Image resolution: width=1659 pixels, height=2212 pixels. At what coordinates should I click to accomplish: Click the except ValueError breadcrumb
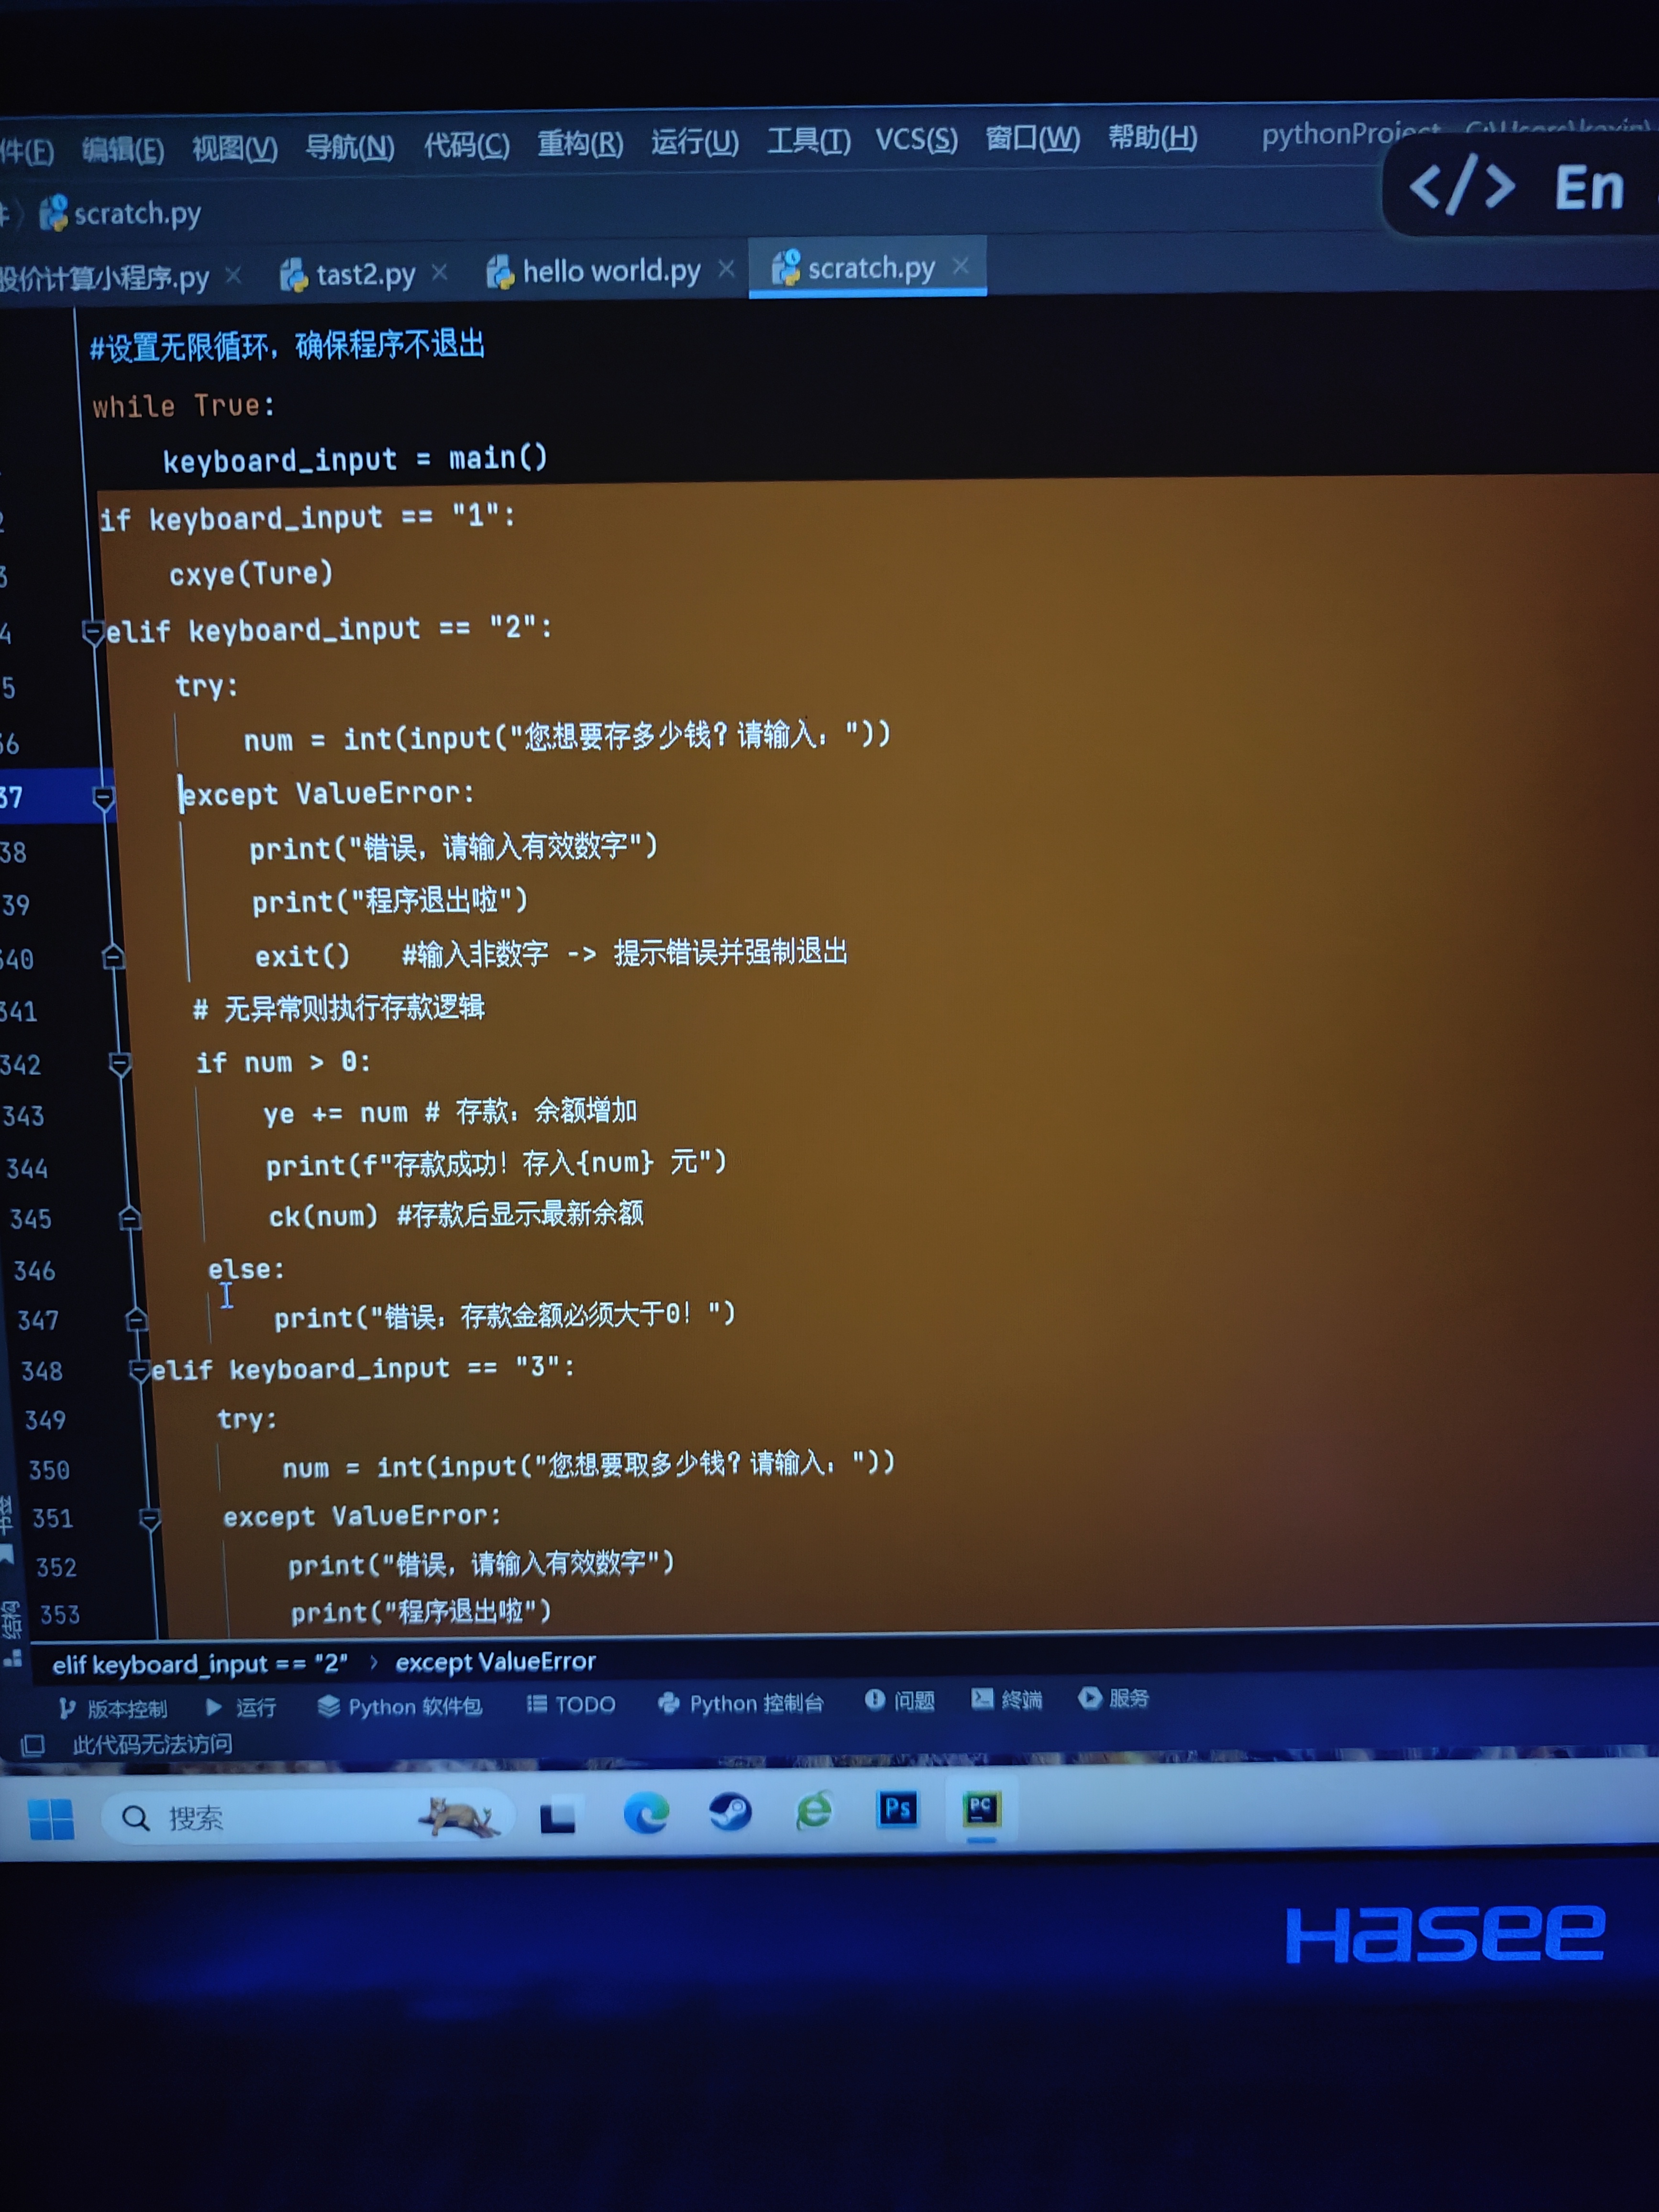[x=495, y=1662]
